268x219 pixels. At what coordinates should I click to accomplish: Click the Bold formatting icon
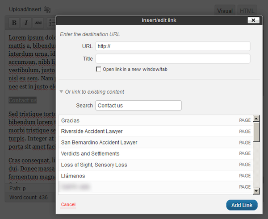click(x=14, y=22)
